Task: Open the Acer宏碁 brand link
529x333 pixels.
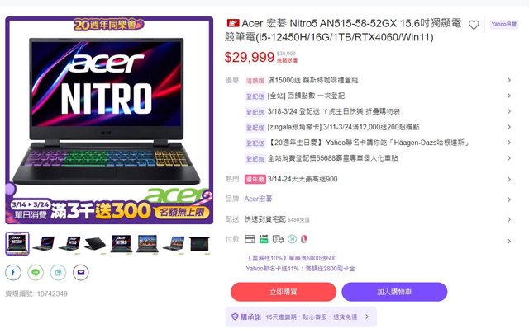Action: (x=258, y=199)
